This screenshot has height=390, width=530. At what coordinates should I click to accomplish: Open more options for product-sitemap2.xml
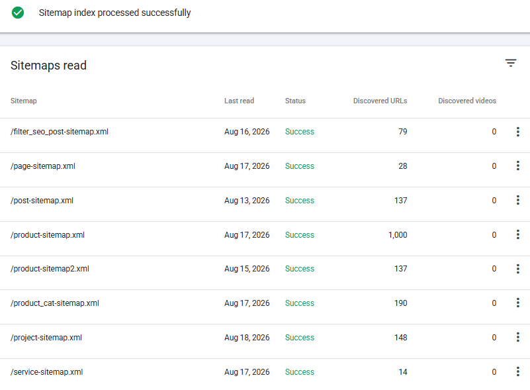[x=518, y=269]
